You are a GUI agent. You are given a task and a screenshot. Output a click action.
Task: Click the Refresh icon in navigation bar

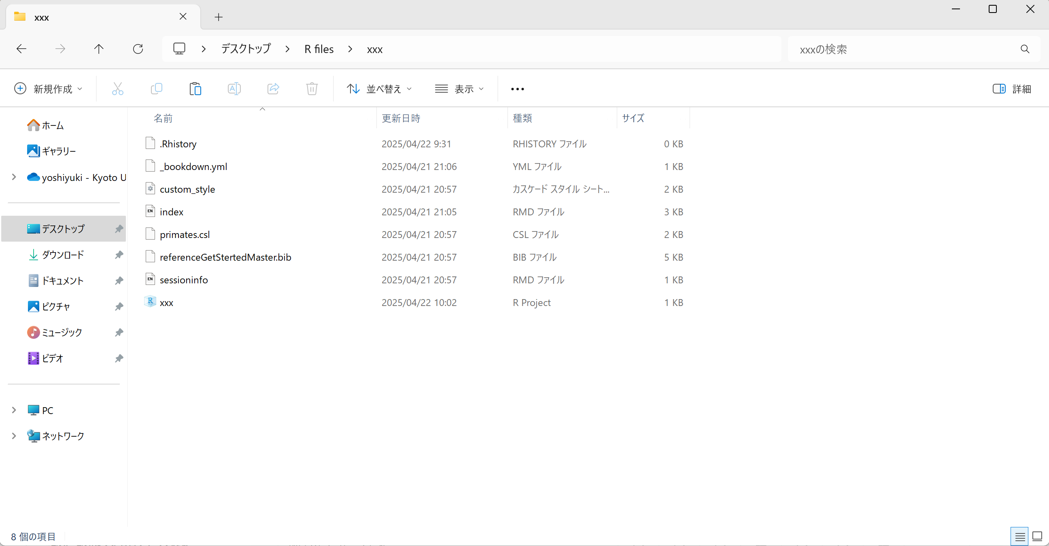(138, 49)
